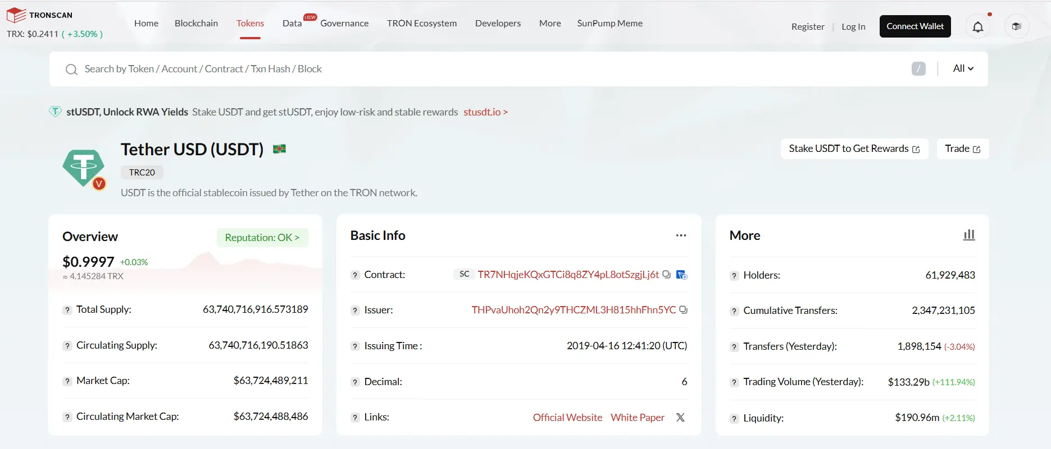Click the SC badge beside contract
The width and height of the screenshot is (1051, 449).
point(464,274)
